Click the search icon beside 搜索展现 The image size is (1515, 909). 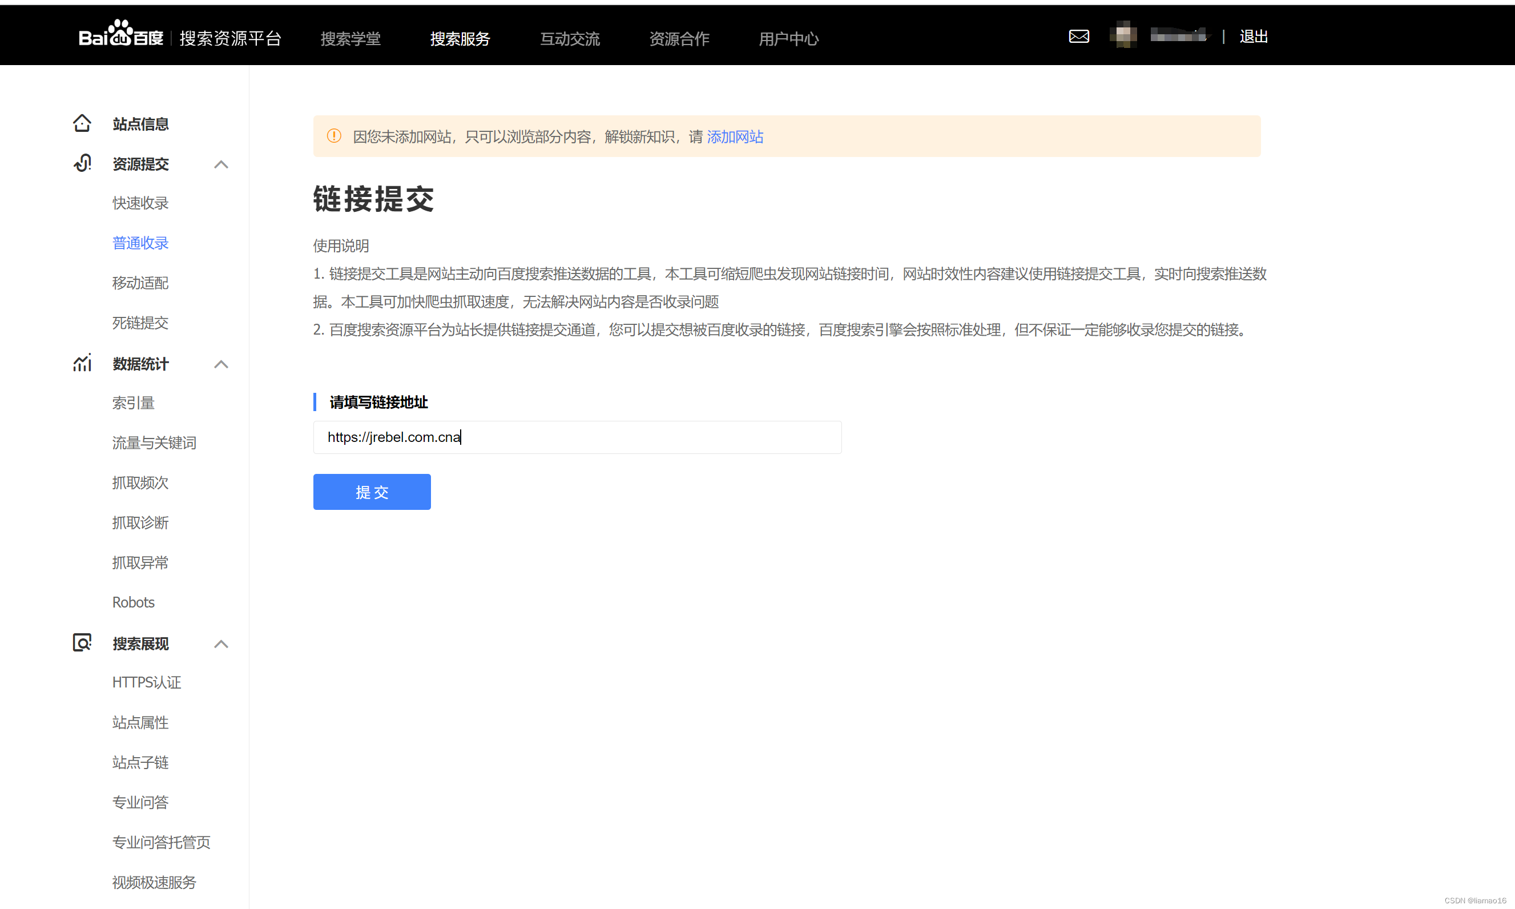(x=82, y=642)
